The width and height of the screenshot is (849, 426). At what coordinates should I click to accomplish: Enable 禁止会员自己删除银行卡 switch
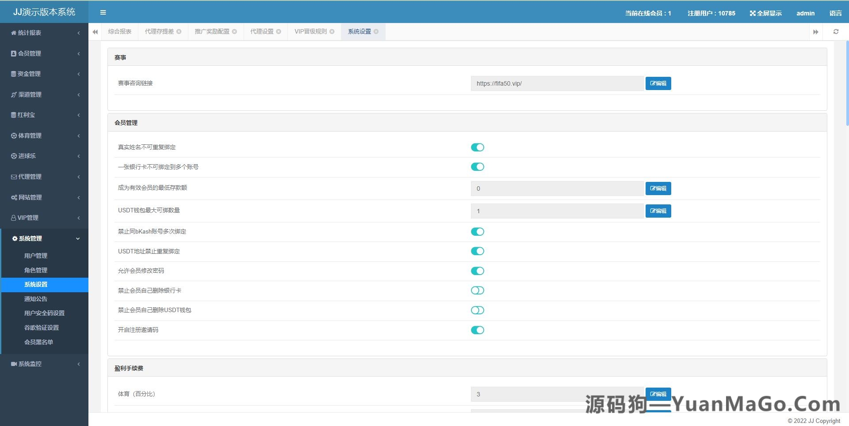pos(478,290)
